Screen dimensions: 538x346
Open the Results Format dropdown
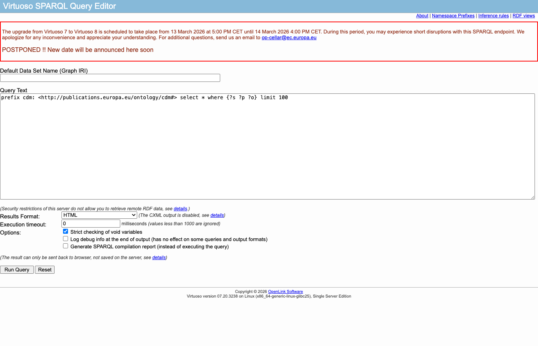coord(99,215)
